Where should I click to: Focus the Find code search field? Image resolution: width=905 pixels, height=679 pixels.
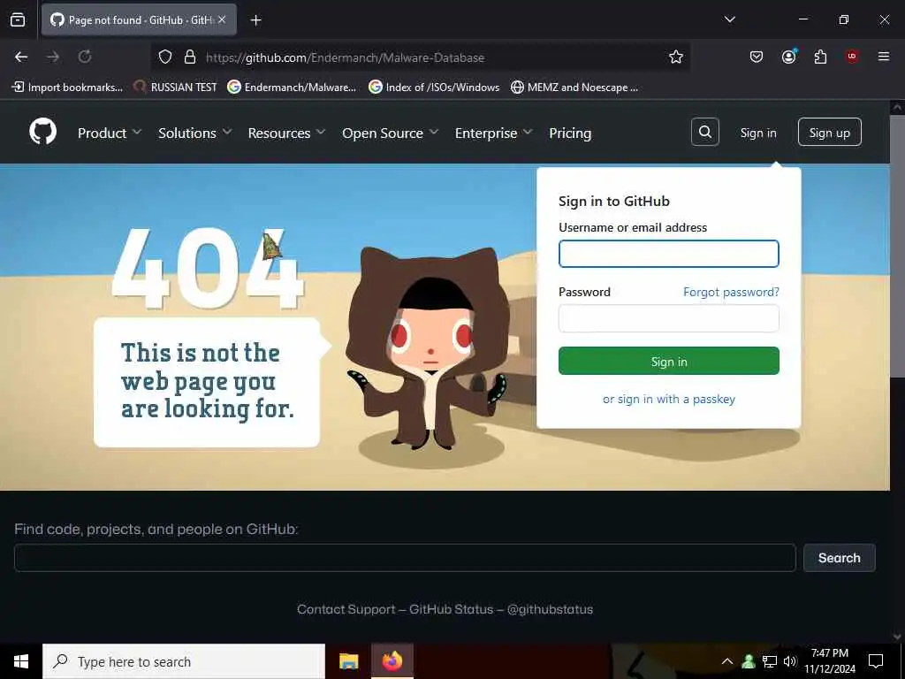(405, 558)
